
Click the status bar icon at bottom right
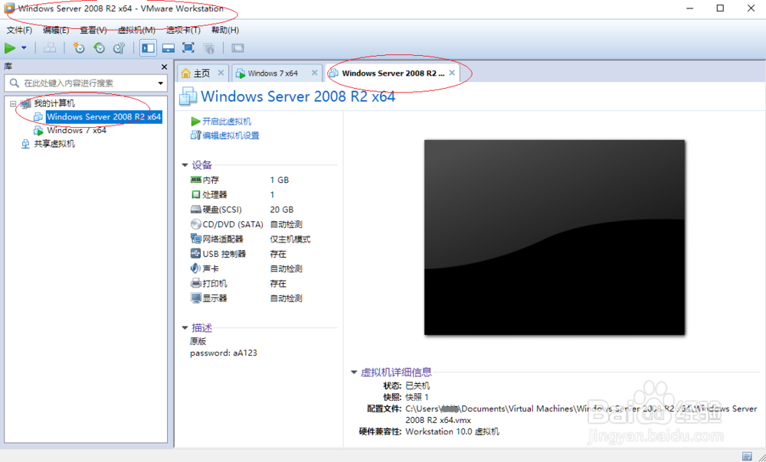click(x=747, y=456)
